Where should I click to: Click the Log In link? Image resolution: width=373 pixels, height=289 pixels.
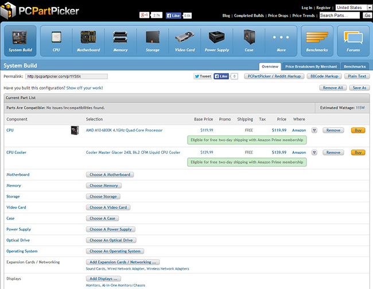pyautogui.click(x=307, y=7)
